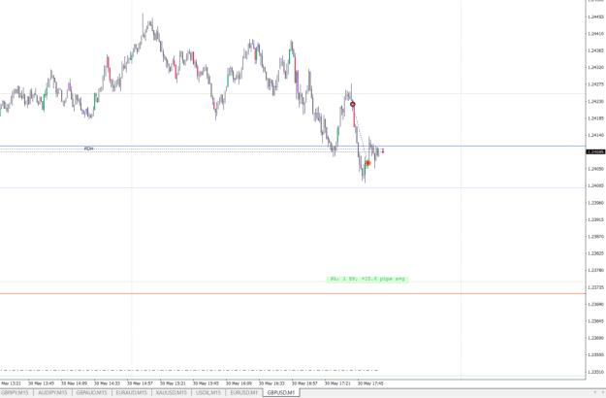Select the thick orange horizontal line

click(x=293, y=293)
